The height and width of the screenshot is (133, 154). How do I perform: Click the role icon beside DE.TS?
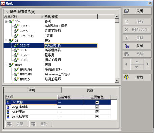[x=16, y=60]
